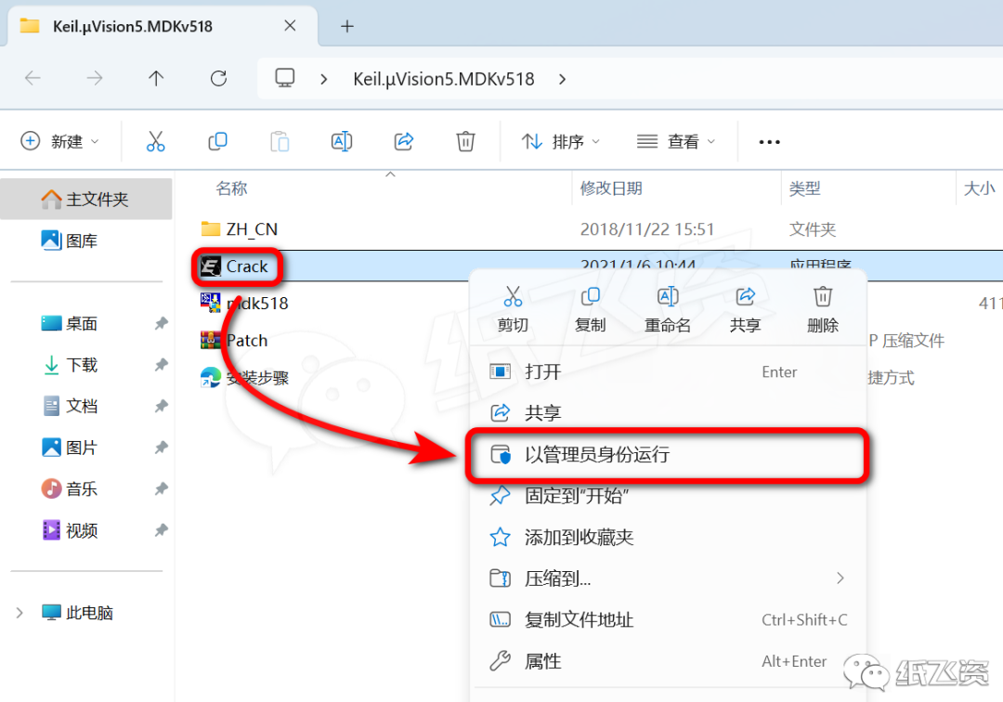Go forward with the right arrow

[95, 79]
